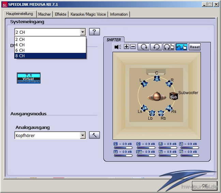Select the front left L speaker
This screenshot has width=221, height=193.
coord(144,84)
